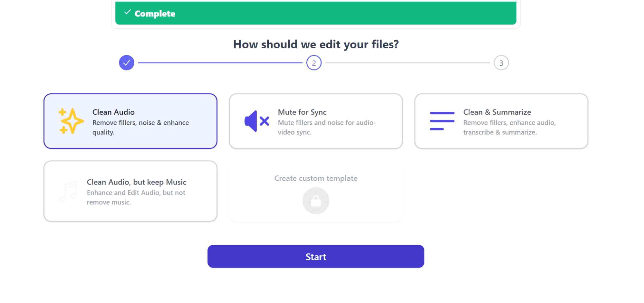Click the yellow sparkle Clean Audio icon
644x303 pixels.
(71, 121)
